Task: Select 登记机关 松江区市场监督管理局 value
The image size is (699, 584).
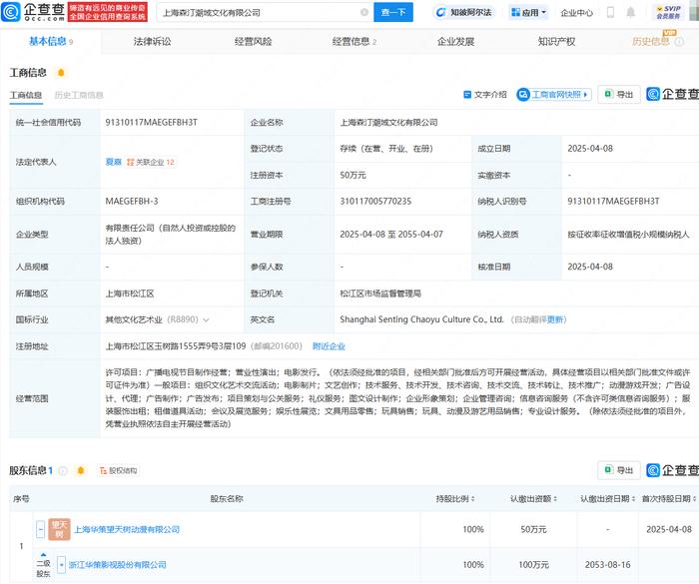Action: (x=380, y=293)
